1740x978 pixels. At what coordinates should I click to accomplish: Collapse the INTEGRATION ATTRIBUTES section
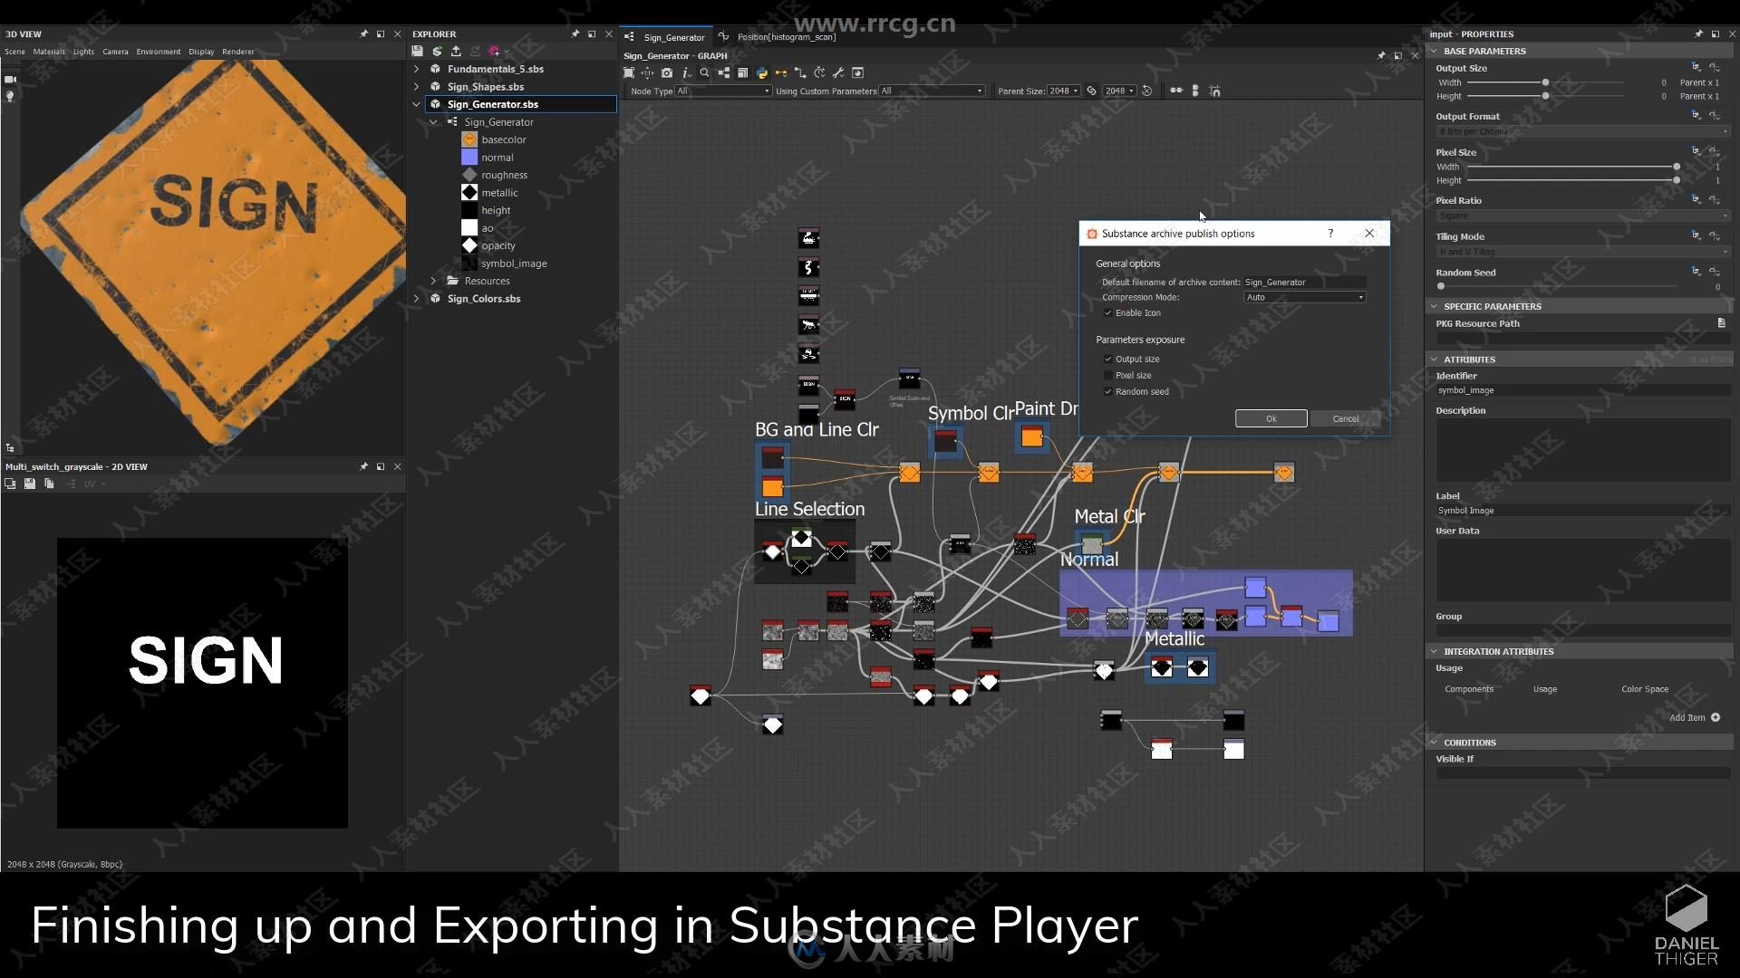click(1434, 651)
